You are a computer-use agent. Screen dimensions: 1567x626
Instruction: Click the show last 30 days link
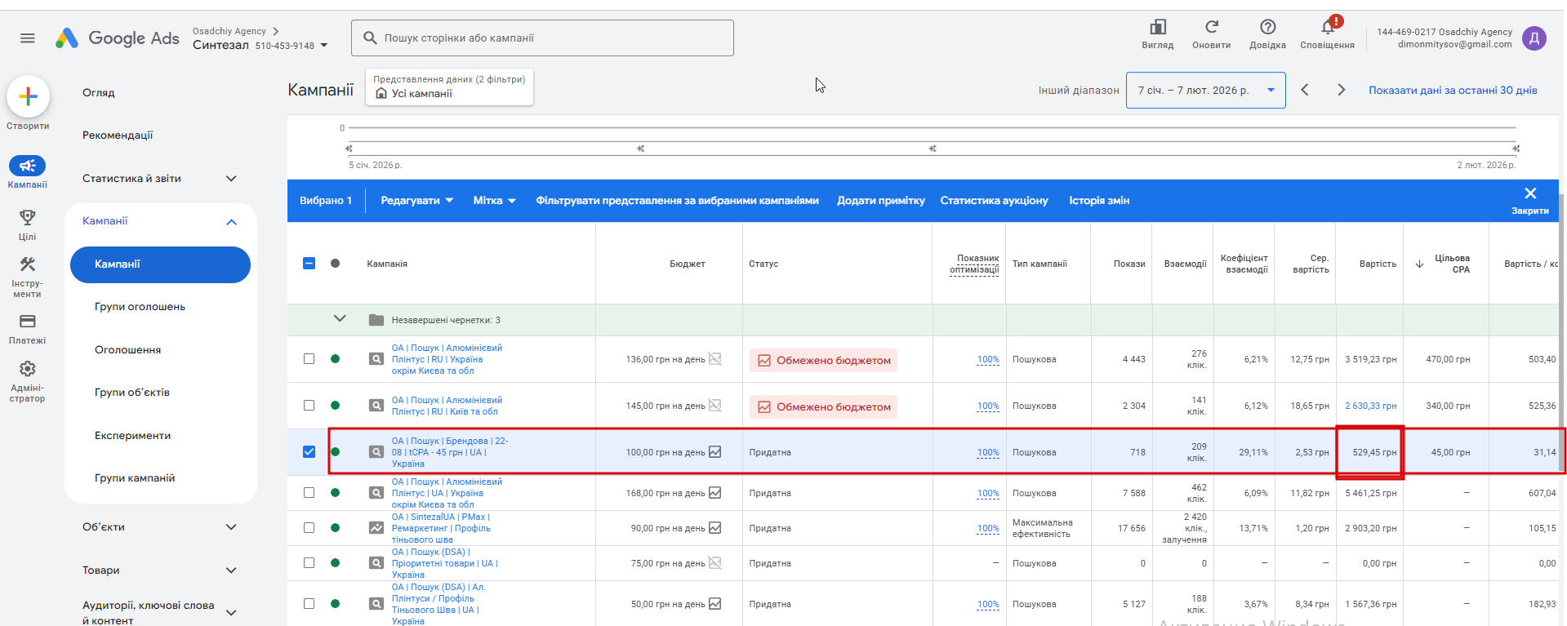(x=1453, y=91)
